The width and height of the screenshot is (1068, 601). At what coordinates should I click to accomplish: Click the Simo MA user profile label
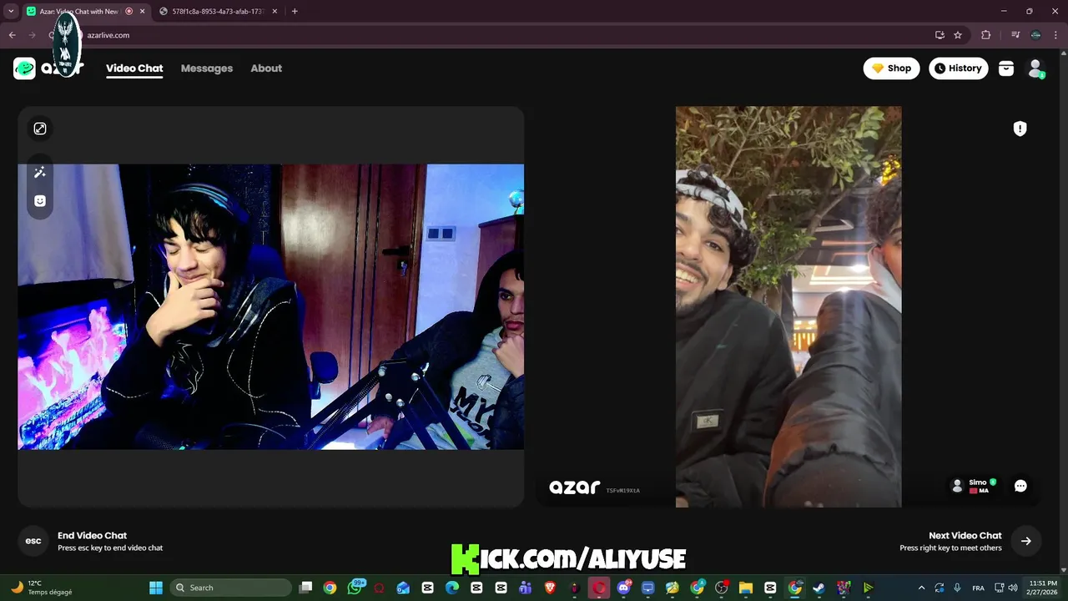point(974,486)
